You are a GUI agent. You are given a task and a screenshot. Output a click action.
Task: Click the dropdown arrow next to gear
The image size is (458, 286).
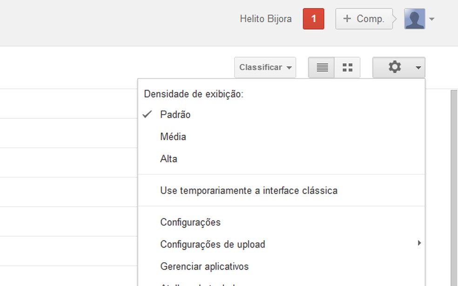coord(418,68)
